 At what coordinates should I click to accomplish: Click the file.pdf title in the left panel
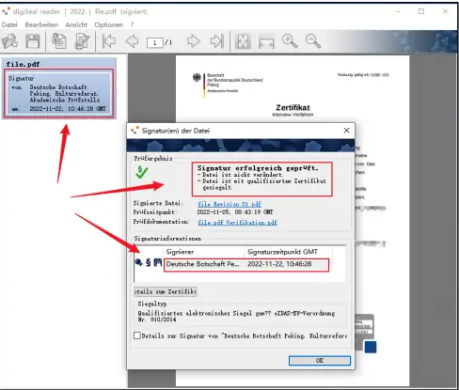[x=23, y=64]
